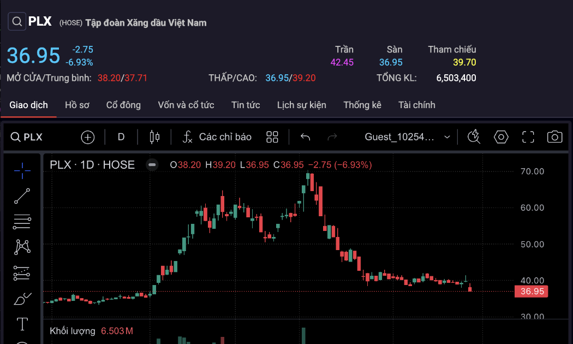The width and height of the screenshot is (573, 344).
Task: Add a symbol to compare with plus icon
Action: pyautogui.click(x=88, y=137)
